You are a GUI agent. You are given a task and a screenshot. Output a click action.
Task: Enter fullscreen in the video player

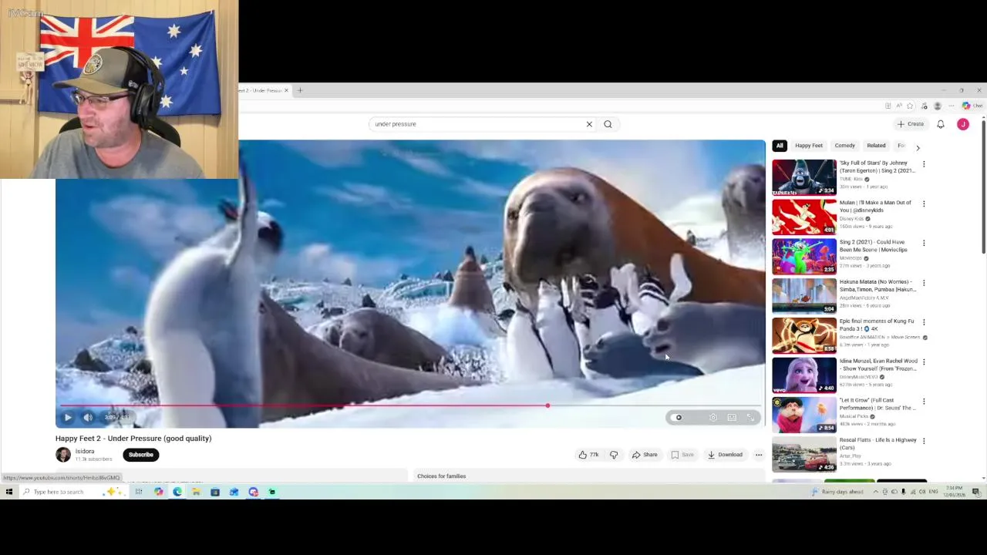pos(750,417)
